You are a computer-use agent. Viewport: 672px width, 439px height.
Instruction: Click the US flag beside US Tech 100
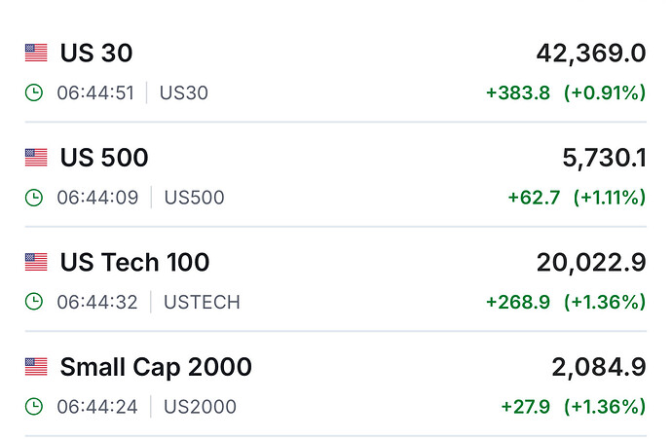[36, 262]
